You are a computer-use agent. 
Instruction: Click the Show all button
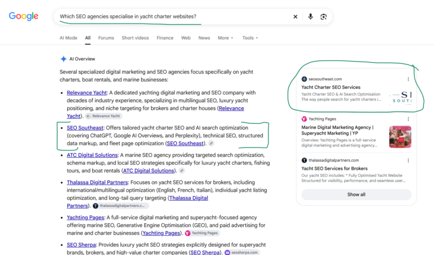[x=356, y=195]
